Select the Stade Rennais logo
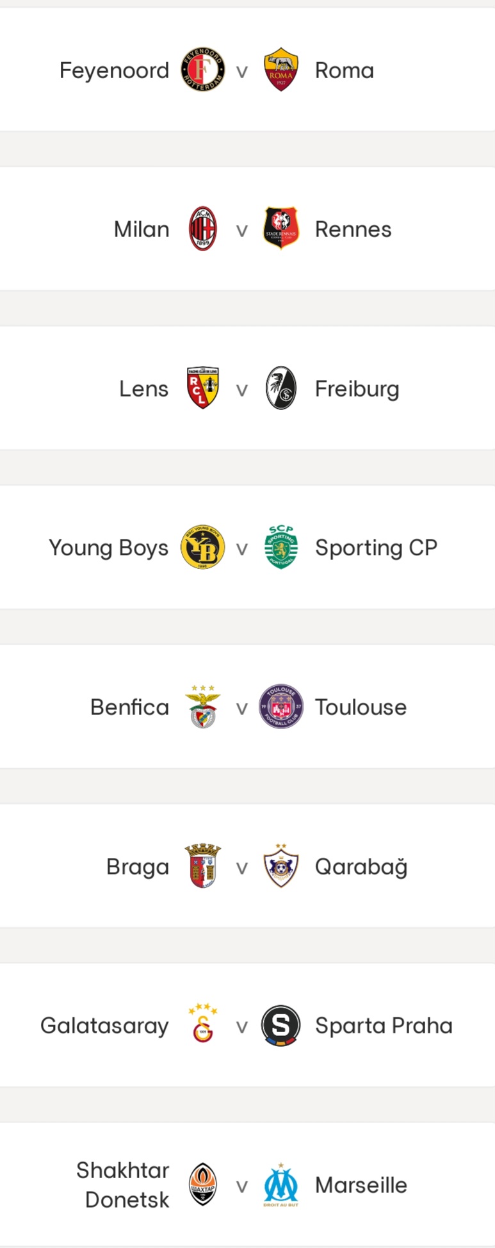495x1248 pixels. pyautogui.click(x=281, y=228)
